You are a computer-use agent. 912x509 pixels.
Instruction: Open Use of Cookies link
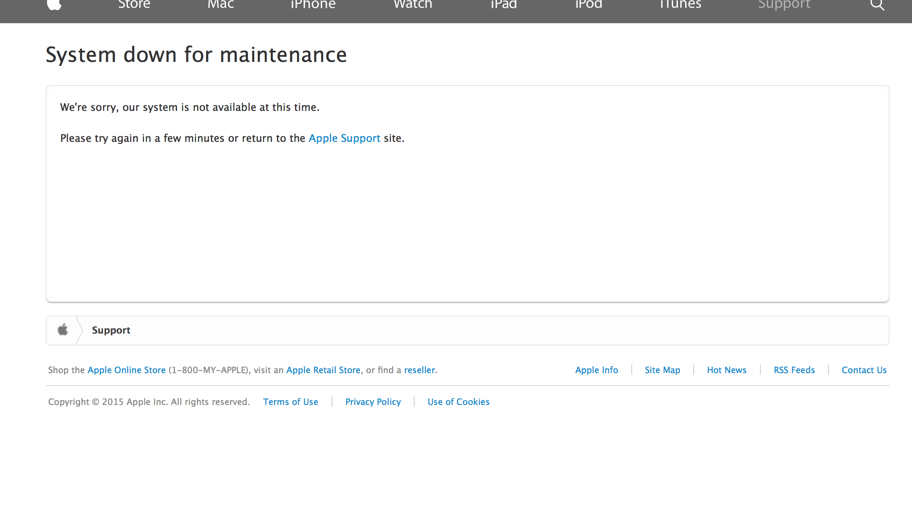[x=459, y=402]
